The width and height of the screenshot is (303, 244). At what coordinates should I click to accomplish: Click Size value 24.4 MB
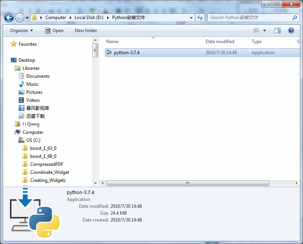pos(118,213)
